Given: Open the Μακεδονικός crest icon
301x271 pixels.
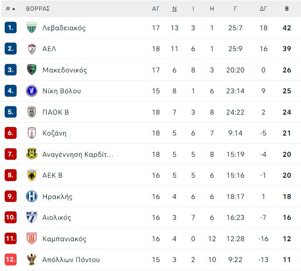Looking at the screenshot, I should tap(32, 70).
